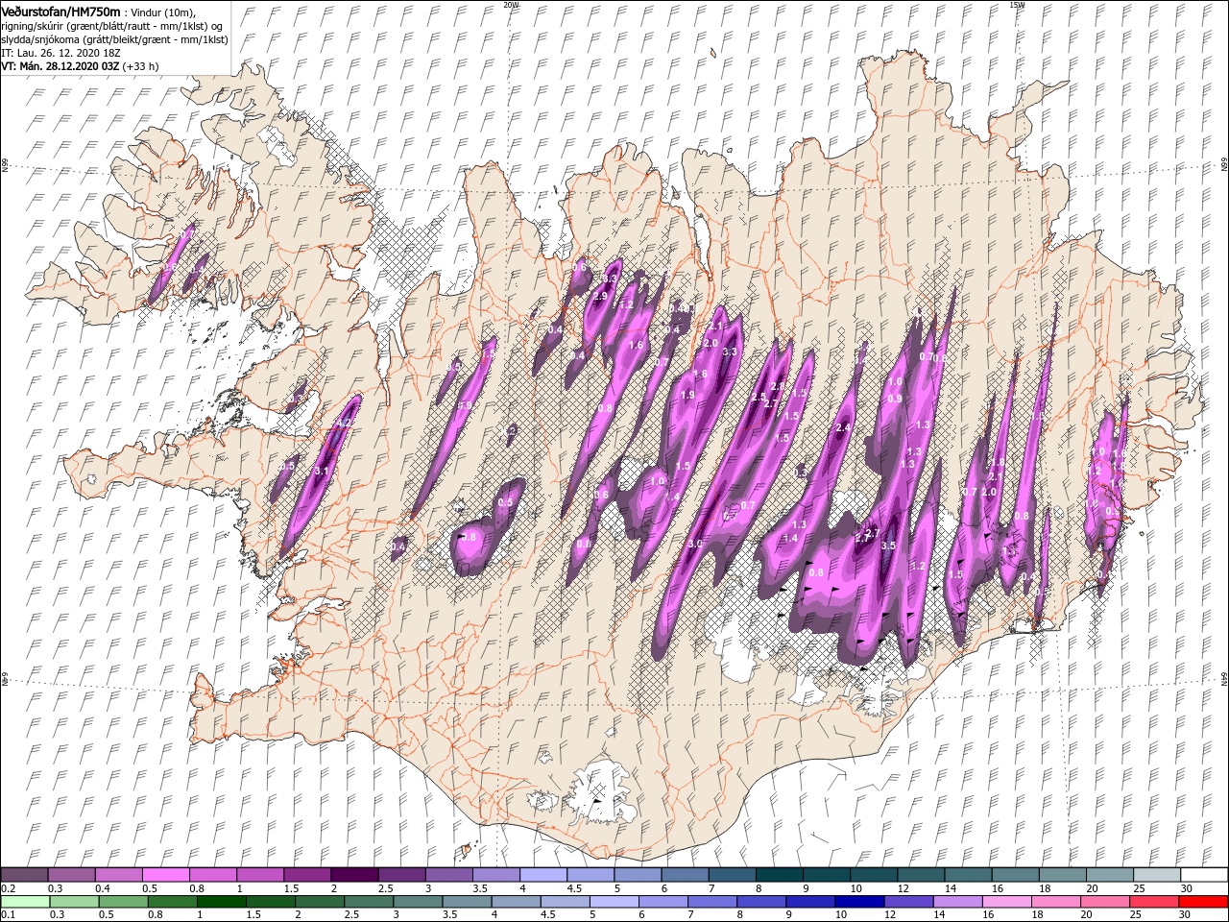Click the 'VT: Mán. 28.12.2020 03Z' valid time
The width and height of the screenshot is (1229, 922).
pos(60,66)
